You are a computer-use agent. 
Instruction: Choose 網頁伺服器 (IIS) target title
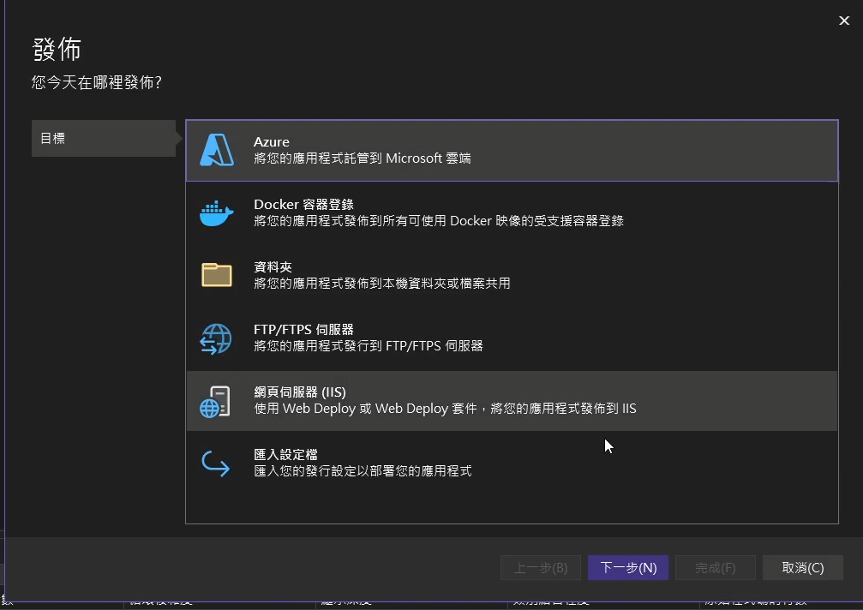coord(300,392)
